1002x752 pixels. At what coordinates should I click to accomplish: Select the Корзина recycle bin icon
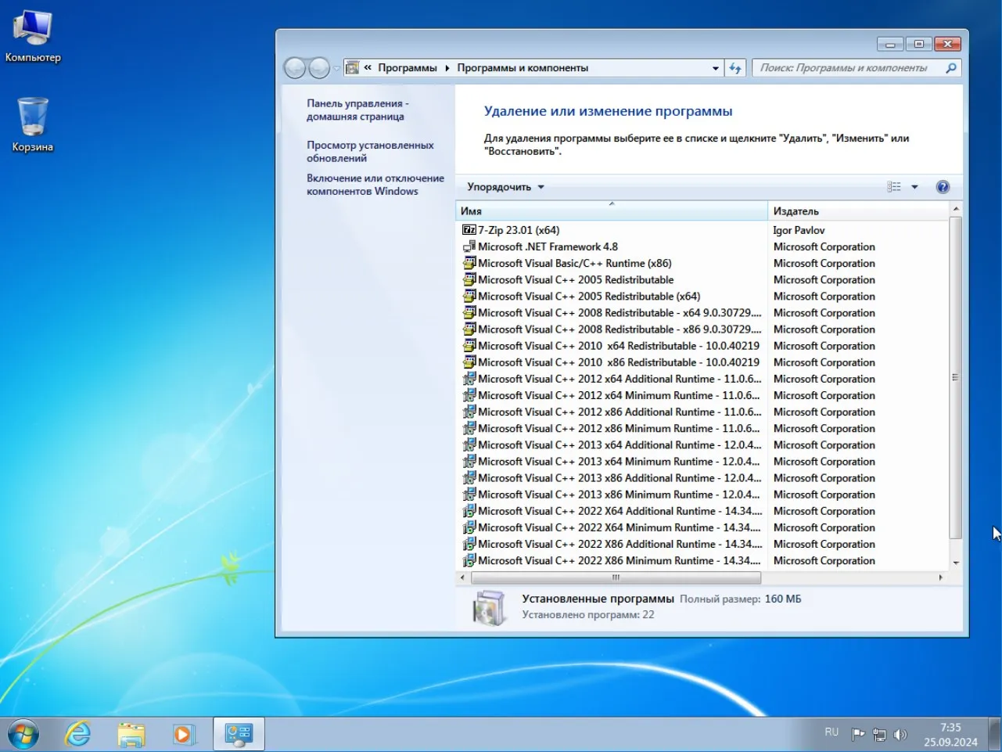tap(33, 125)
